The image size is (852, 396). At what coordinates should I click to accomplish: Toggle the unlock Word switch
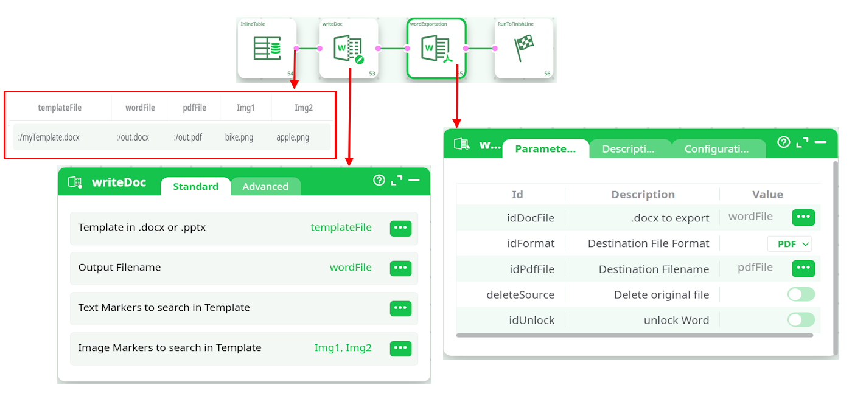tap(800, 320)
